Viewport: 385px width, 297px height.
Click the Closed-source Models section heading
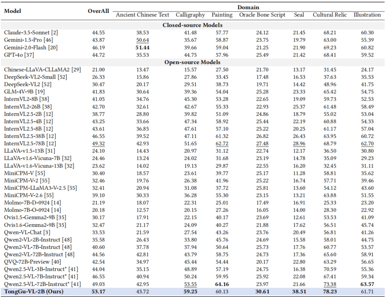tap(192, 25)
